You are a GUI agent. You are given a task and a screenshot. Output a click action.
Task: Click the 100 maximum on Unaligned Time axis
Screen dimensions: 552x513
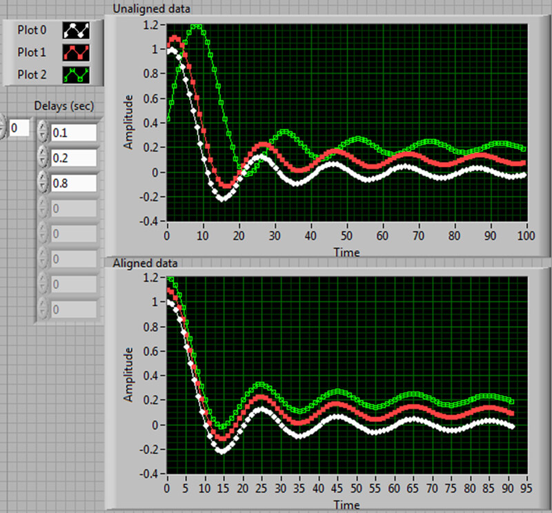click(526, 236)
